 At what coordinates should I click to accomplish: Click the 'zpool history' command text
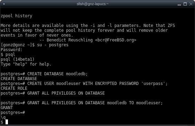point(16,16)
